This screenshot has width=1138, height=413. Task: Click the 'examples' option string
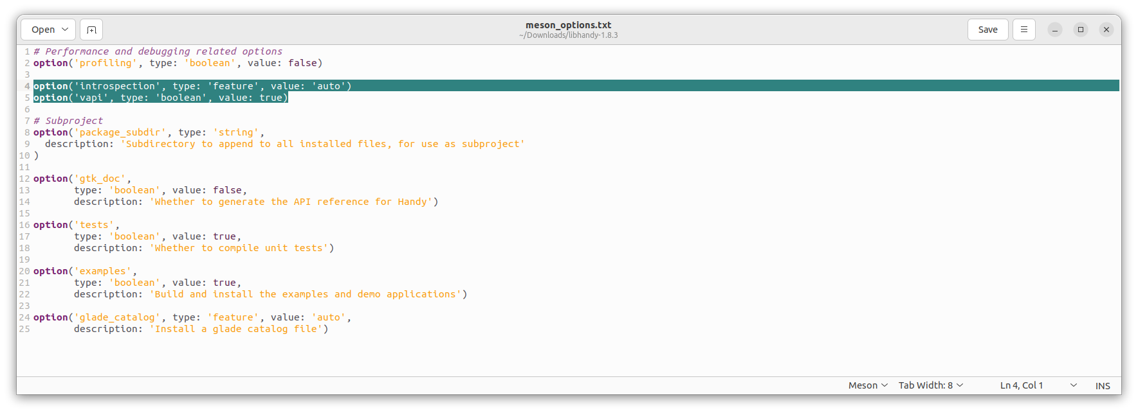(x=103, y=271)
